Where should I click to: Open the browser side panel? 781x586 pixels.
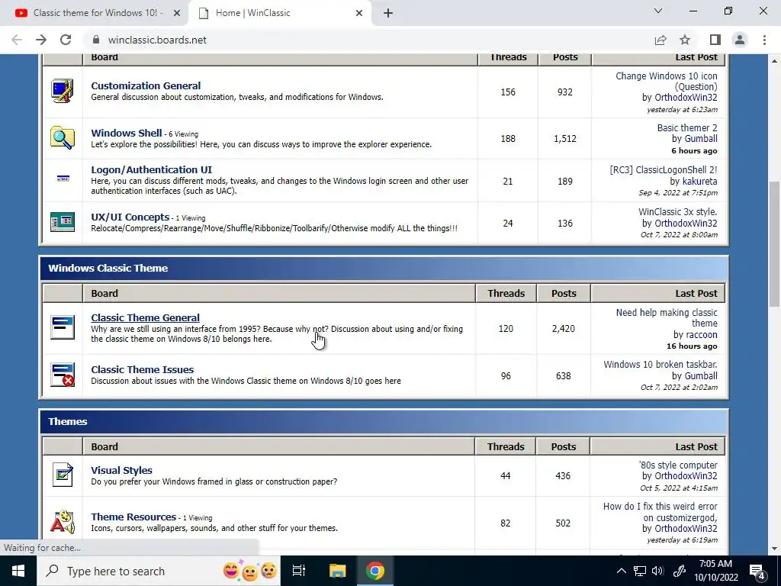715,40
